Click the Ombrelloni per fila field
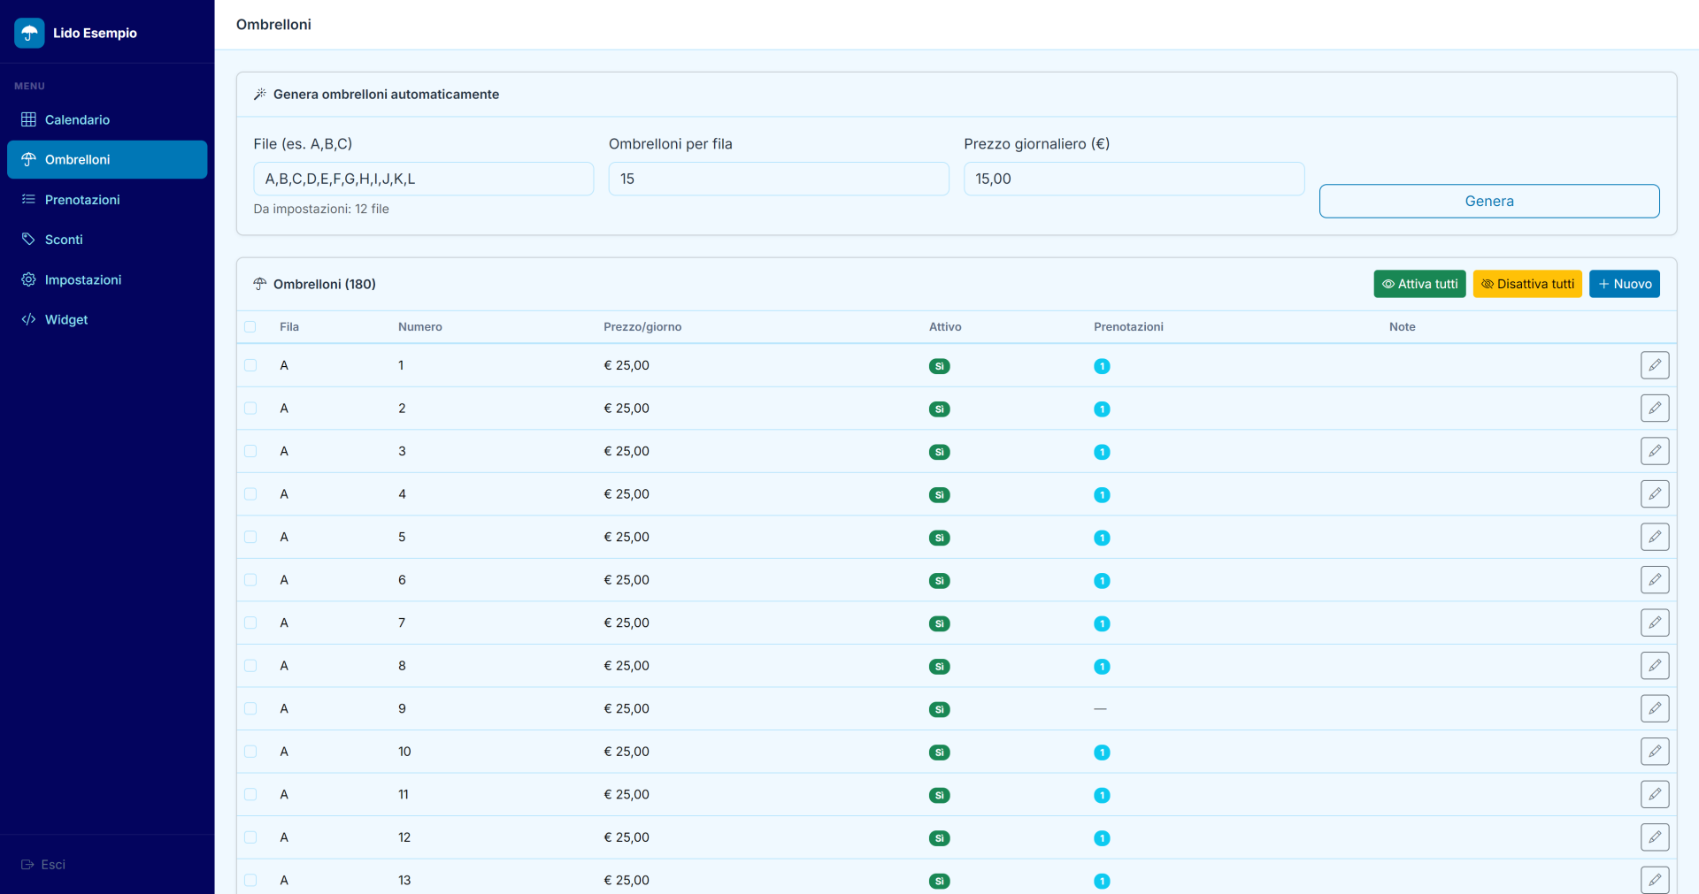Screen dimensions: 1699x894 [x=779, y=179]
